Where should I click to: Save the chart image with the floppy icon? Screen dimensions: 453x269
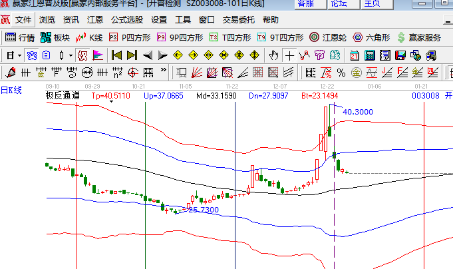pyautogui.click(x=400, y=55)
